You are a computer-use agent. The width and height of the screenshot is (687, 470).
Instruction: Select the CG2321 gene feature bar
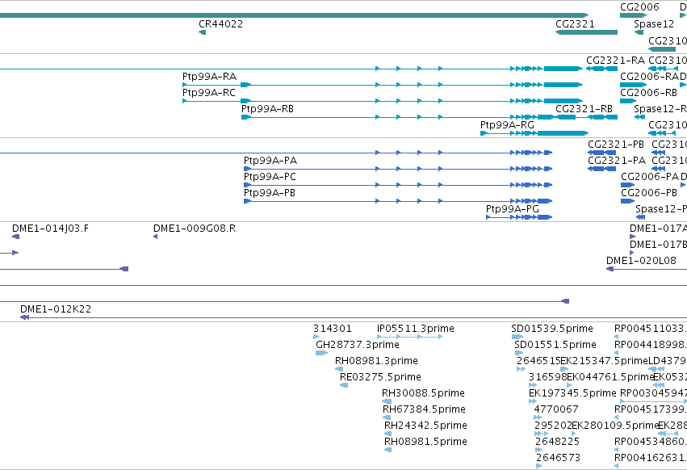(x=586, y=32)
